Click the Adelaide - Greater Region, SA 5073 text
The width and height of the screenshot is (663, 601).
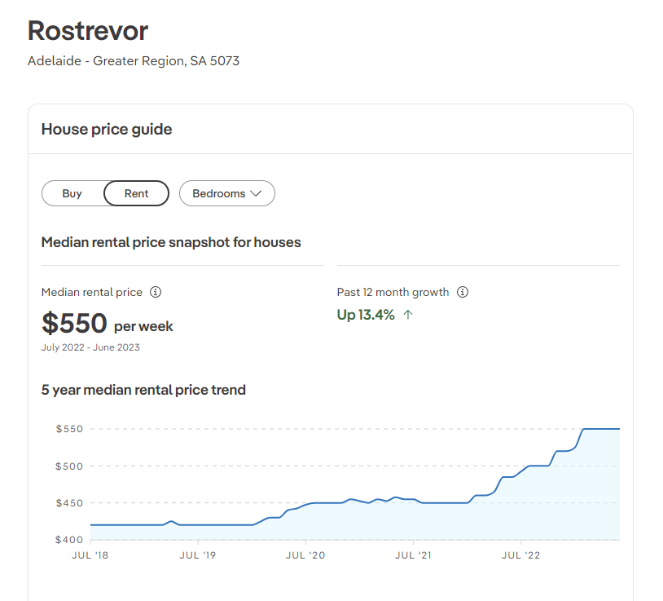134,61
